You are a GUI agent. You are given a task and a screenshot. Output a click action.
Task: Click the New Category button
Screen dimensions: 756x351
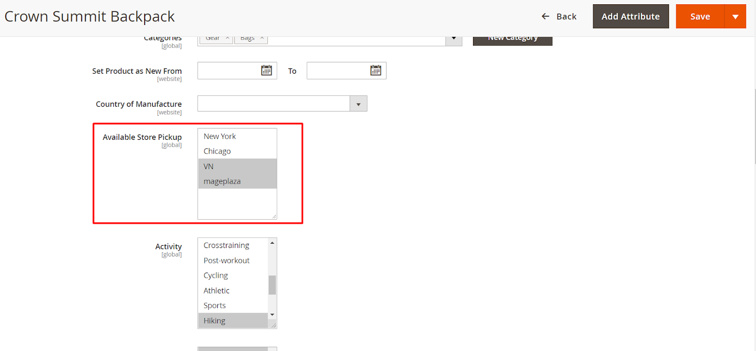[x=512, y=40]
